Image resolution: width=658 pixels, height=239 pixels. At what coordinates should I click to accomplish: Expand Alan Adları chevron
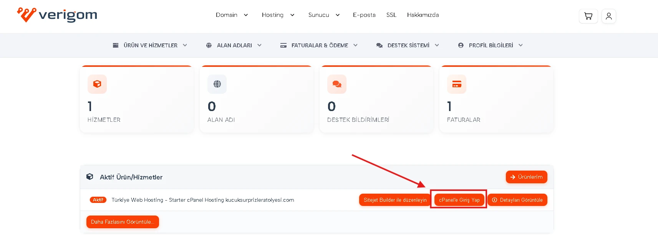(259, 45)
